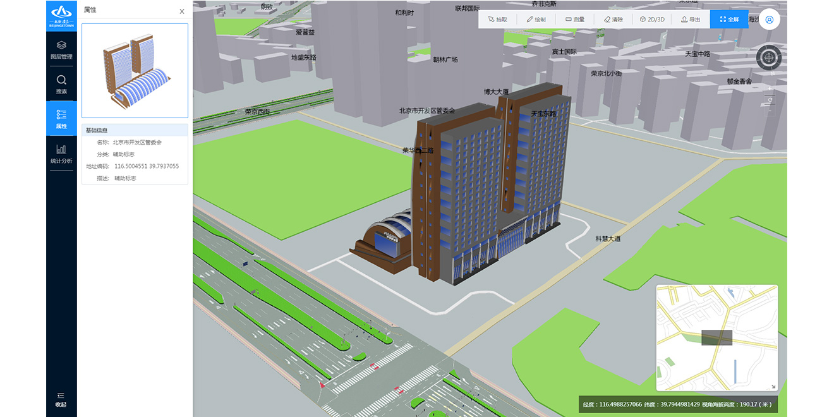The image size is (834, 417).
Task: Open the 图层管理 layer management panel
Action: click(61, 49)
